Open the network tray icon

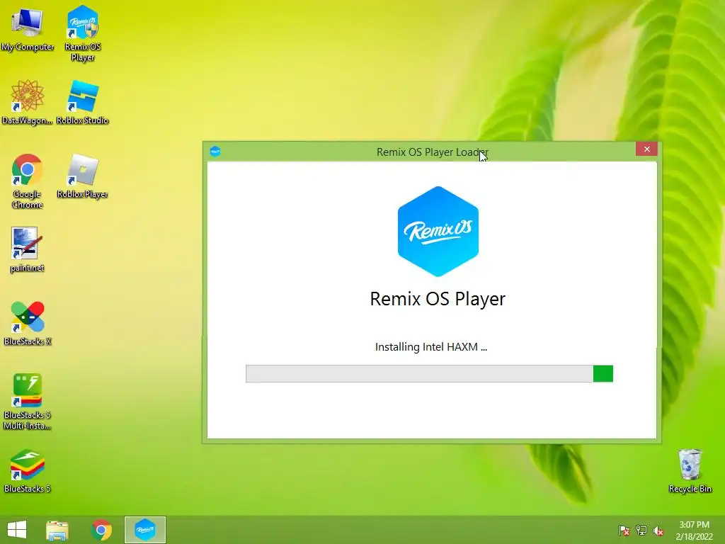click(641, 531)
